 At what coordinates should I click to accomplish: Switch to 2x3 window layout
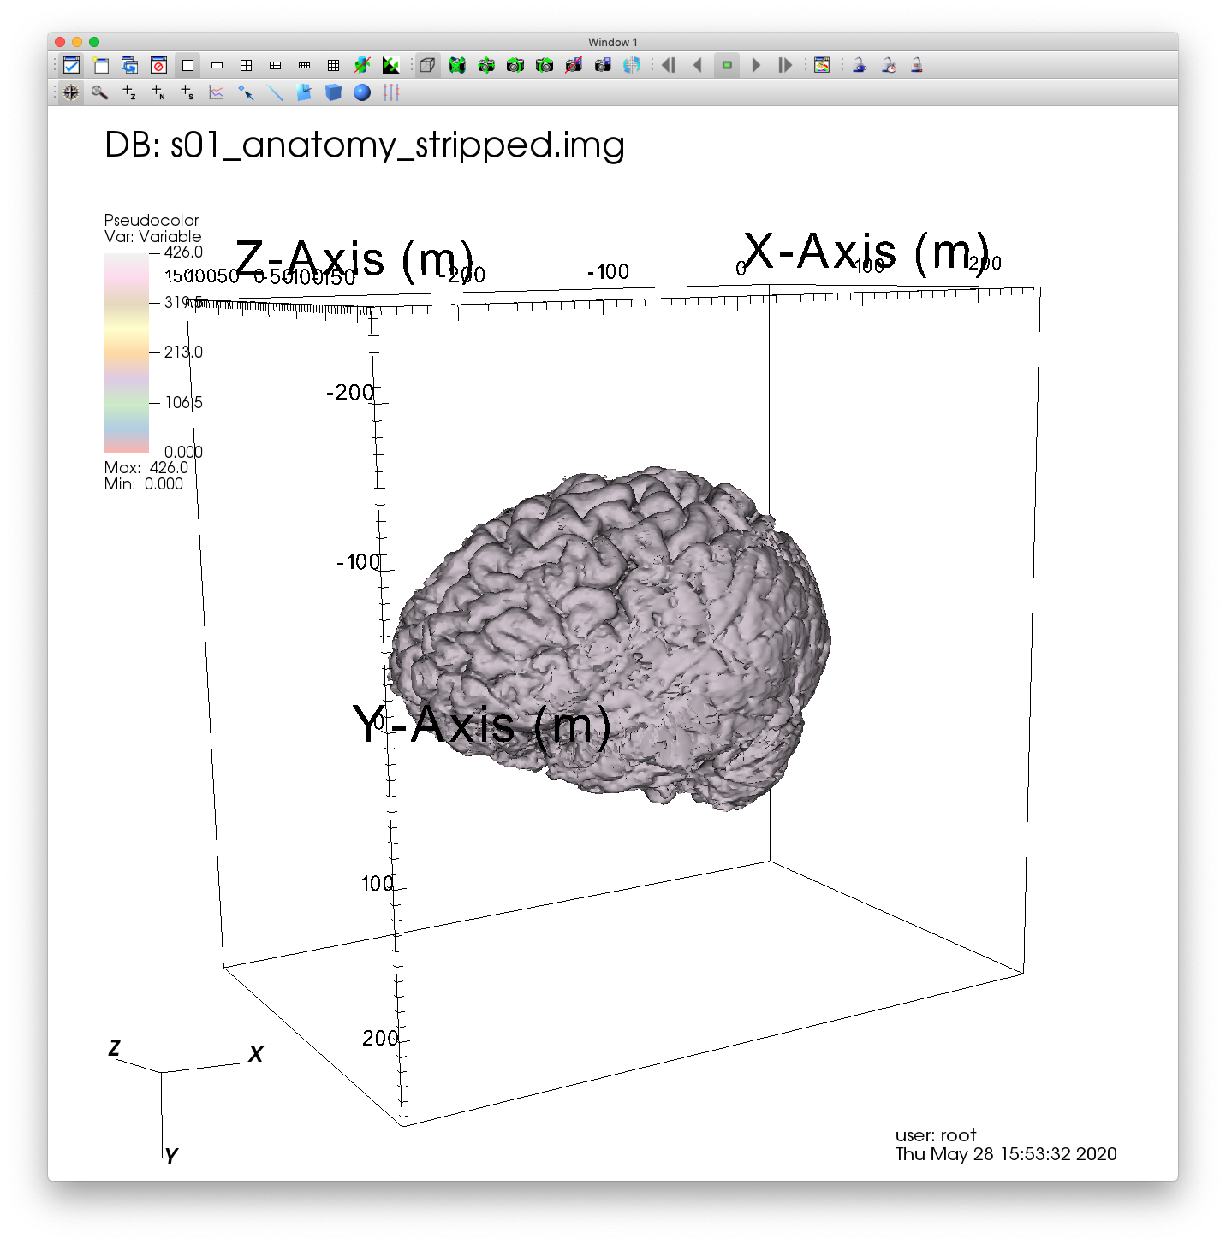(275, 65)
